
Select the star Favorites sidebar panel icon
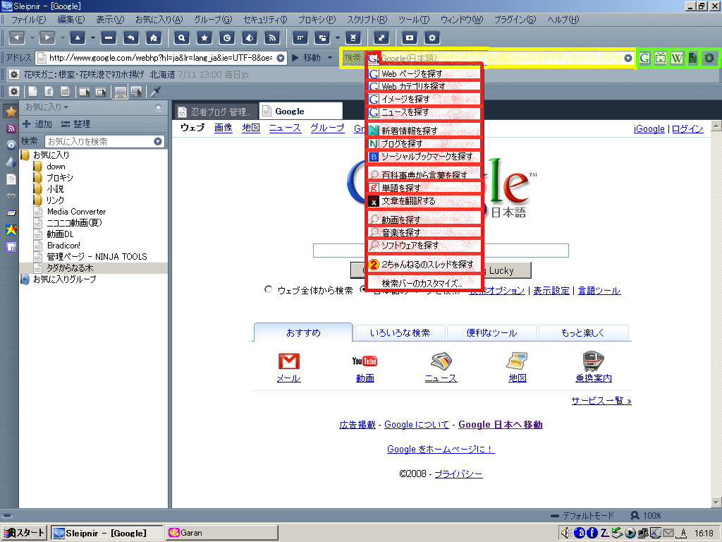click(x=11, y=111)
